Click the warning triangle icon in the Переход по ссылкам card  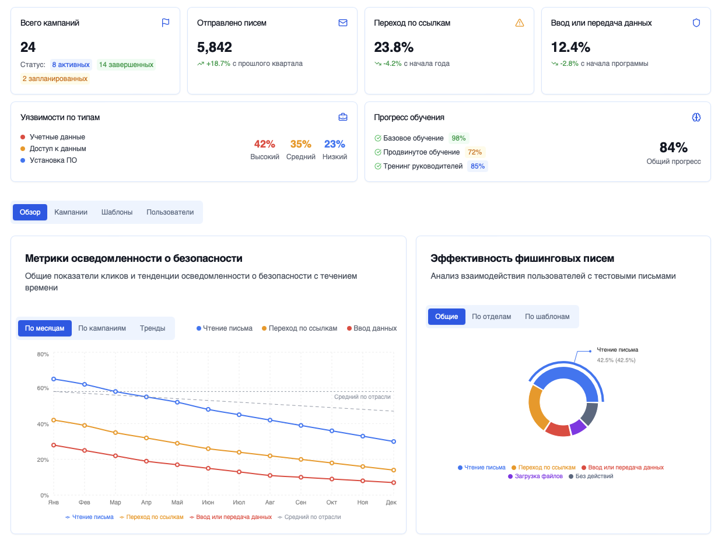coord(520,23)
